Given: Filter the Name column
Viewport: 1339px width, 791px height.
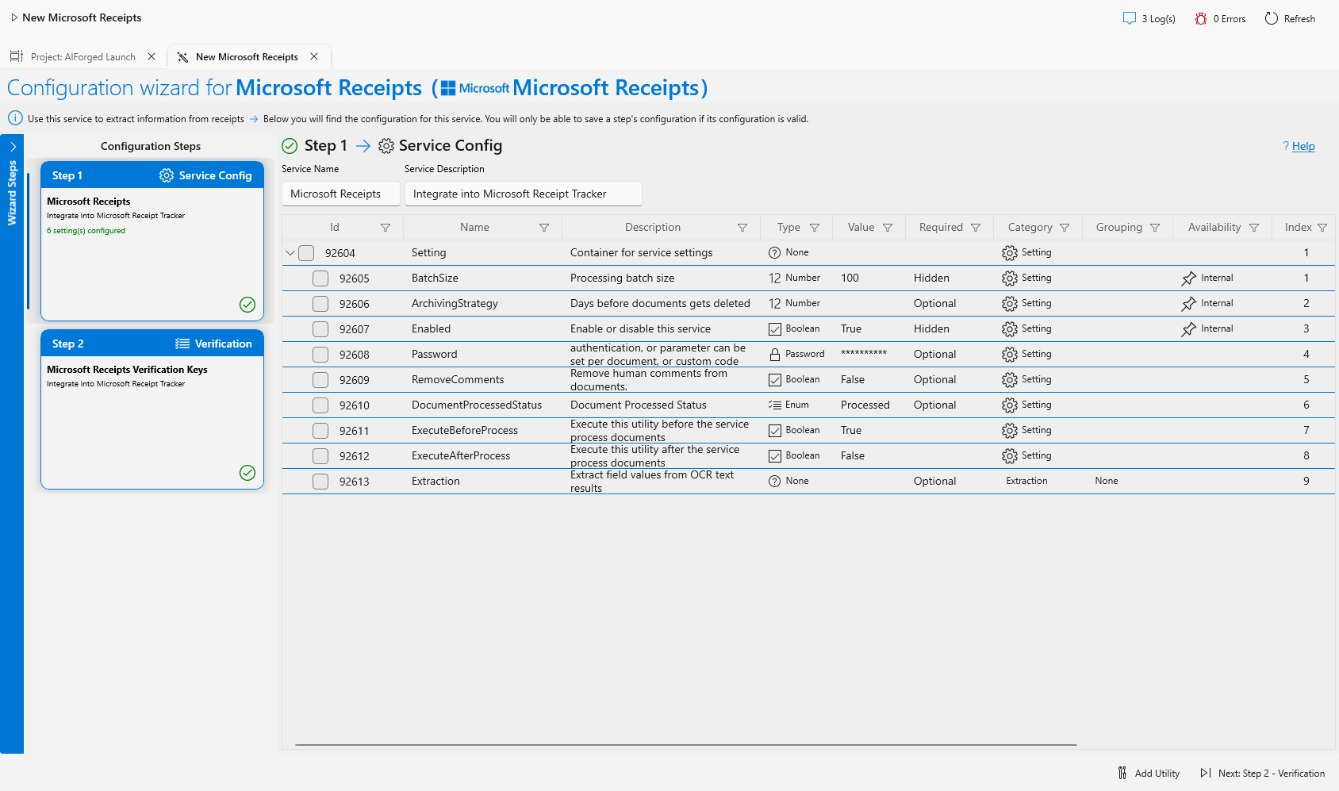Looking at the screenshot, I should pyautogui.click(x=544, y=228).
